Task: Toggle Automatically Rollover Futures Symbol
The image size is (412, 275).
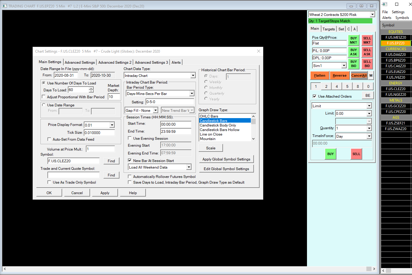Action: click(130, 176)
